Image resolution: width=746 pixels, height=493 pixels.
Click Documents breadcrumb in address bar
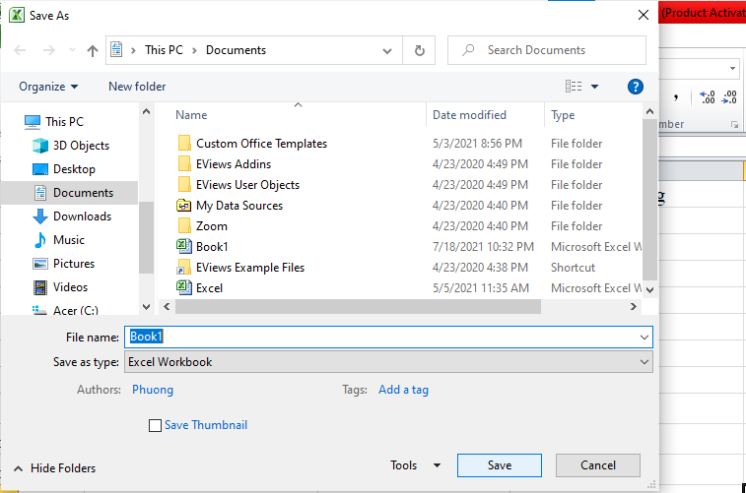pos(236,50)
